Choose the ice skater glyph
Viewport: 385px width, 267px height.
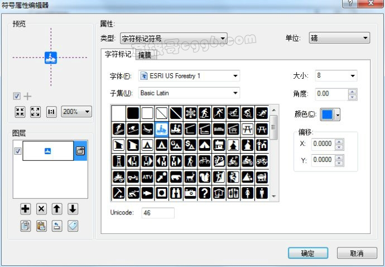[x=219, y=113]
